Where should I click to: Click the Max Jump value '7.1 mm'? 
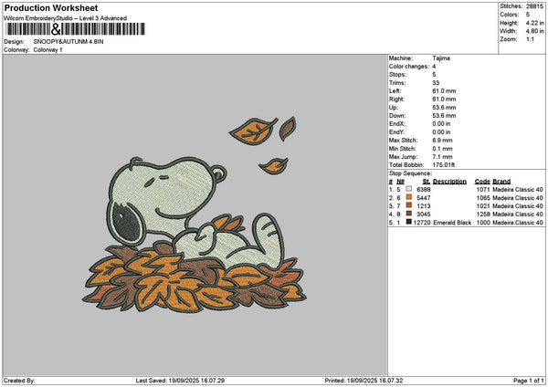click(442, 157)
